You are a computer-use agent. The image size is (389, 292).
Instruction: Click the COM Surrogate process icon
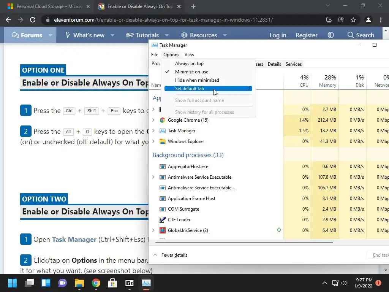163,209
